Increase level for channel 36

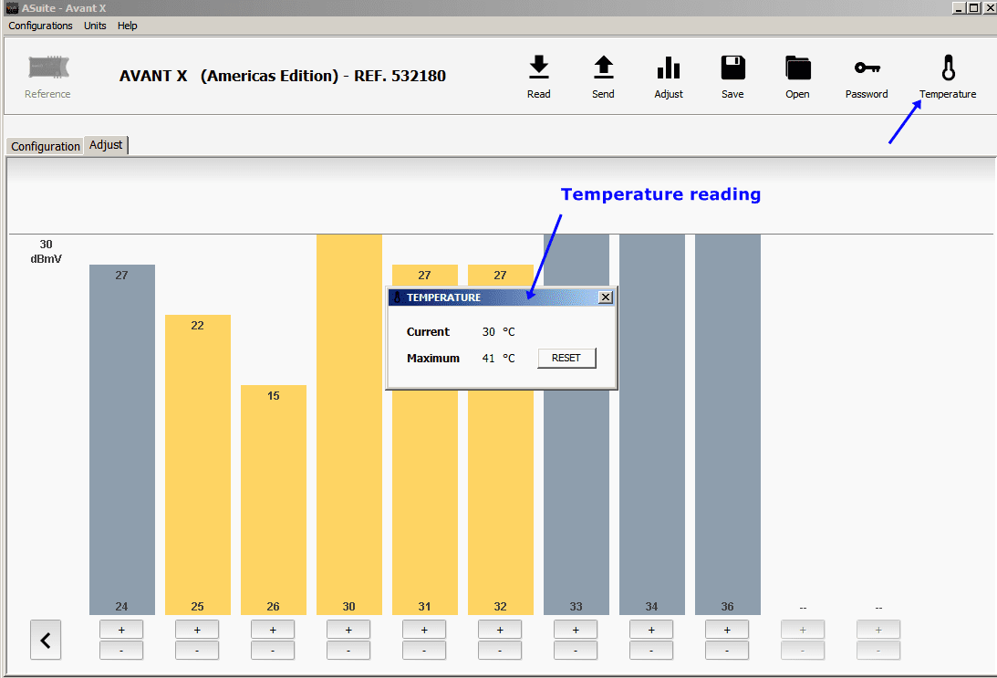pyautogui.click(x=727, y=630)
